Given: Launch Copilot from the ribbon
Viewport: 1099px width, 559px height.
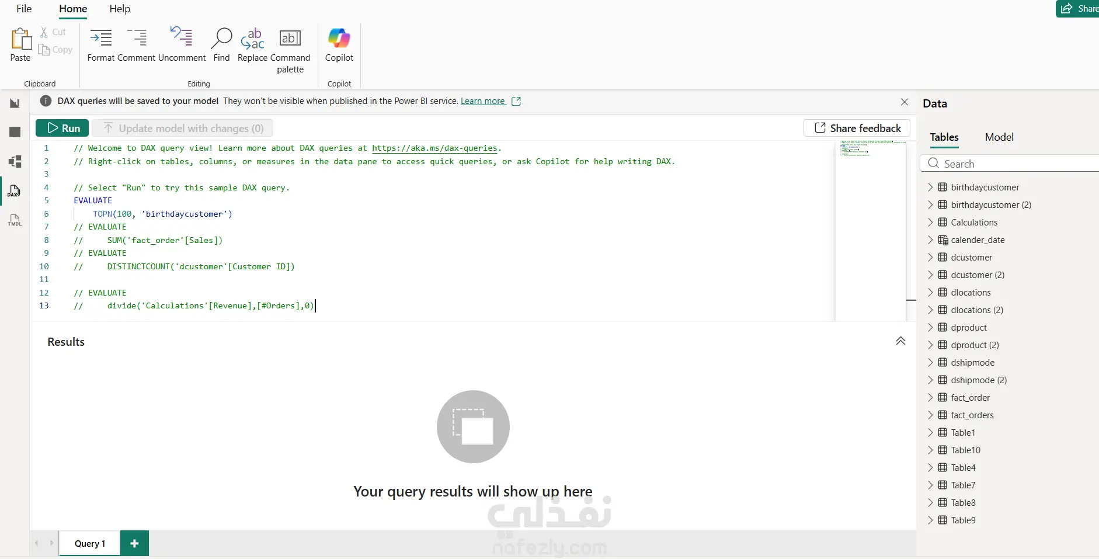Looking at the screenshot, I should [x=339, y=44].
